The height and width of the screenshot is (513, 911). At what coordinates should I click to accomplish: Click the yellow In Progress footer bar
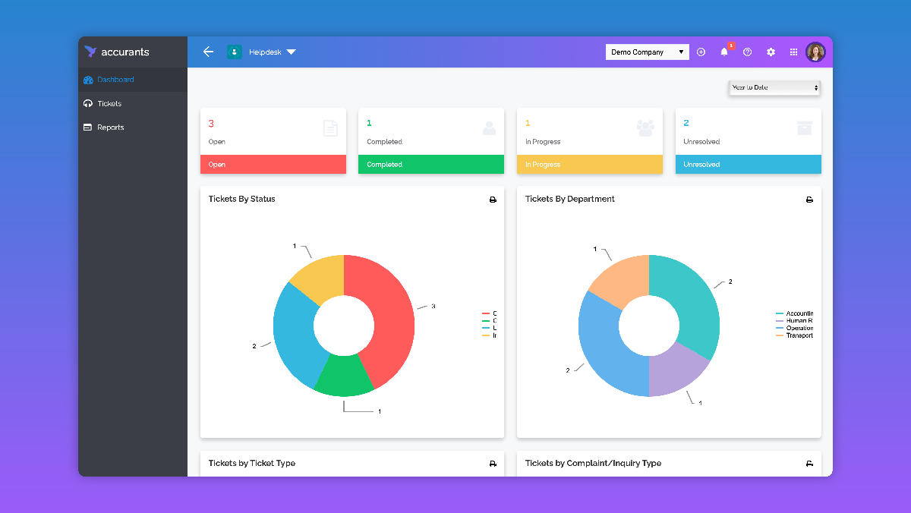[590, 165]
